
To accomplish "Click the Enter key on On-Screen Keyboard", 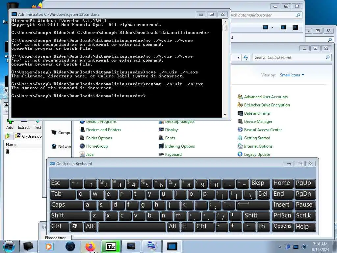I will click(253, 205).
